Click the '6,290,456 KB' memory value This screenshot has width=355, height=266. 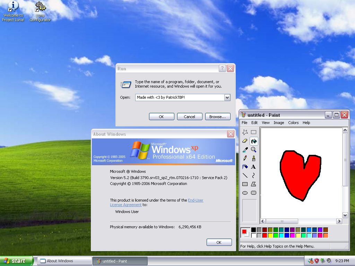[x=190, y=227]
